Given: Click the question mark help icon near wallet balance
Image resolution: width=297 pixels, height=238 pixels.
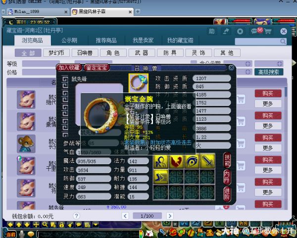Looking at the screenshot, I should pyautogui.click(x=77, y=216).
